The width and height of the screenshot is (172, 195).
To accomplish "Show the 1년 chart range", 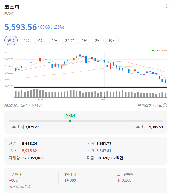I will point(84,40).
